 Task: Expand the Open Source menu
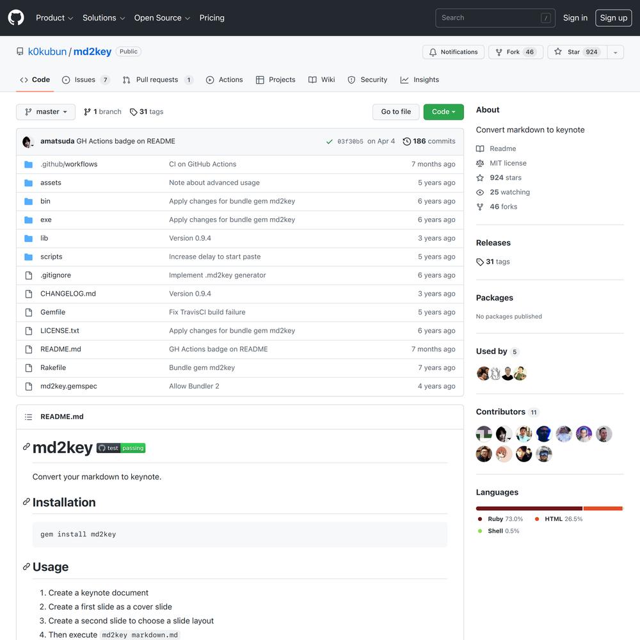(162, 18)
